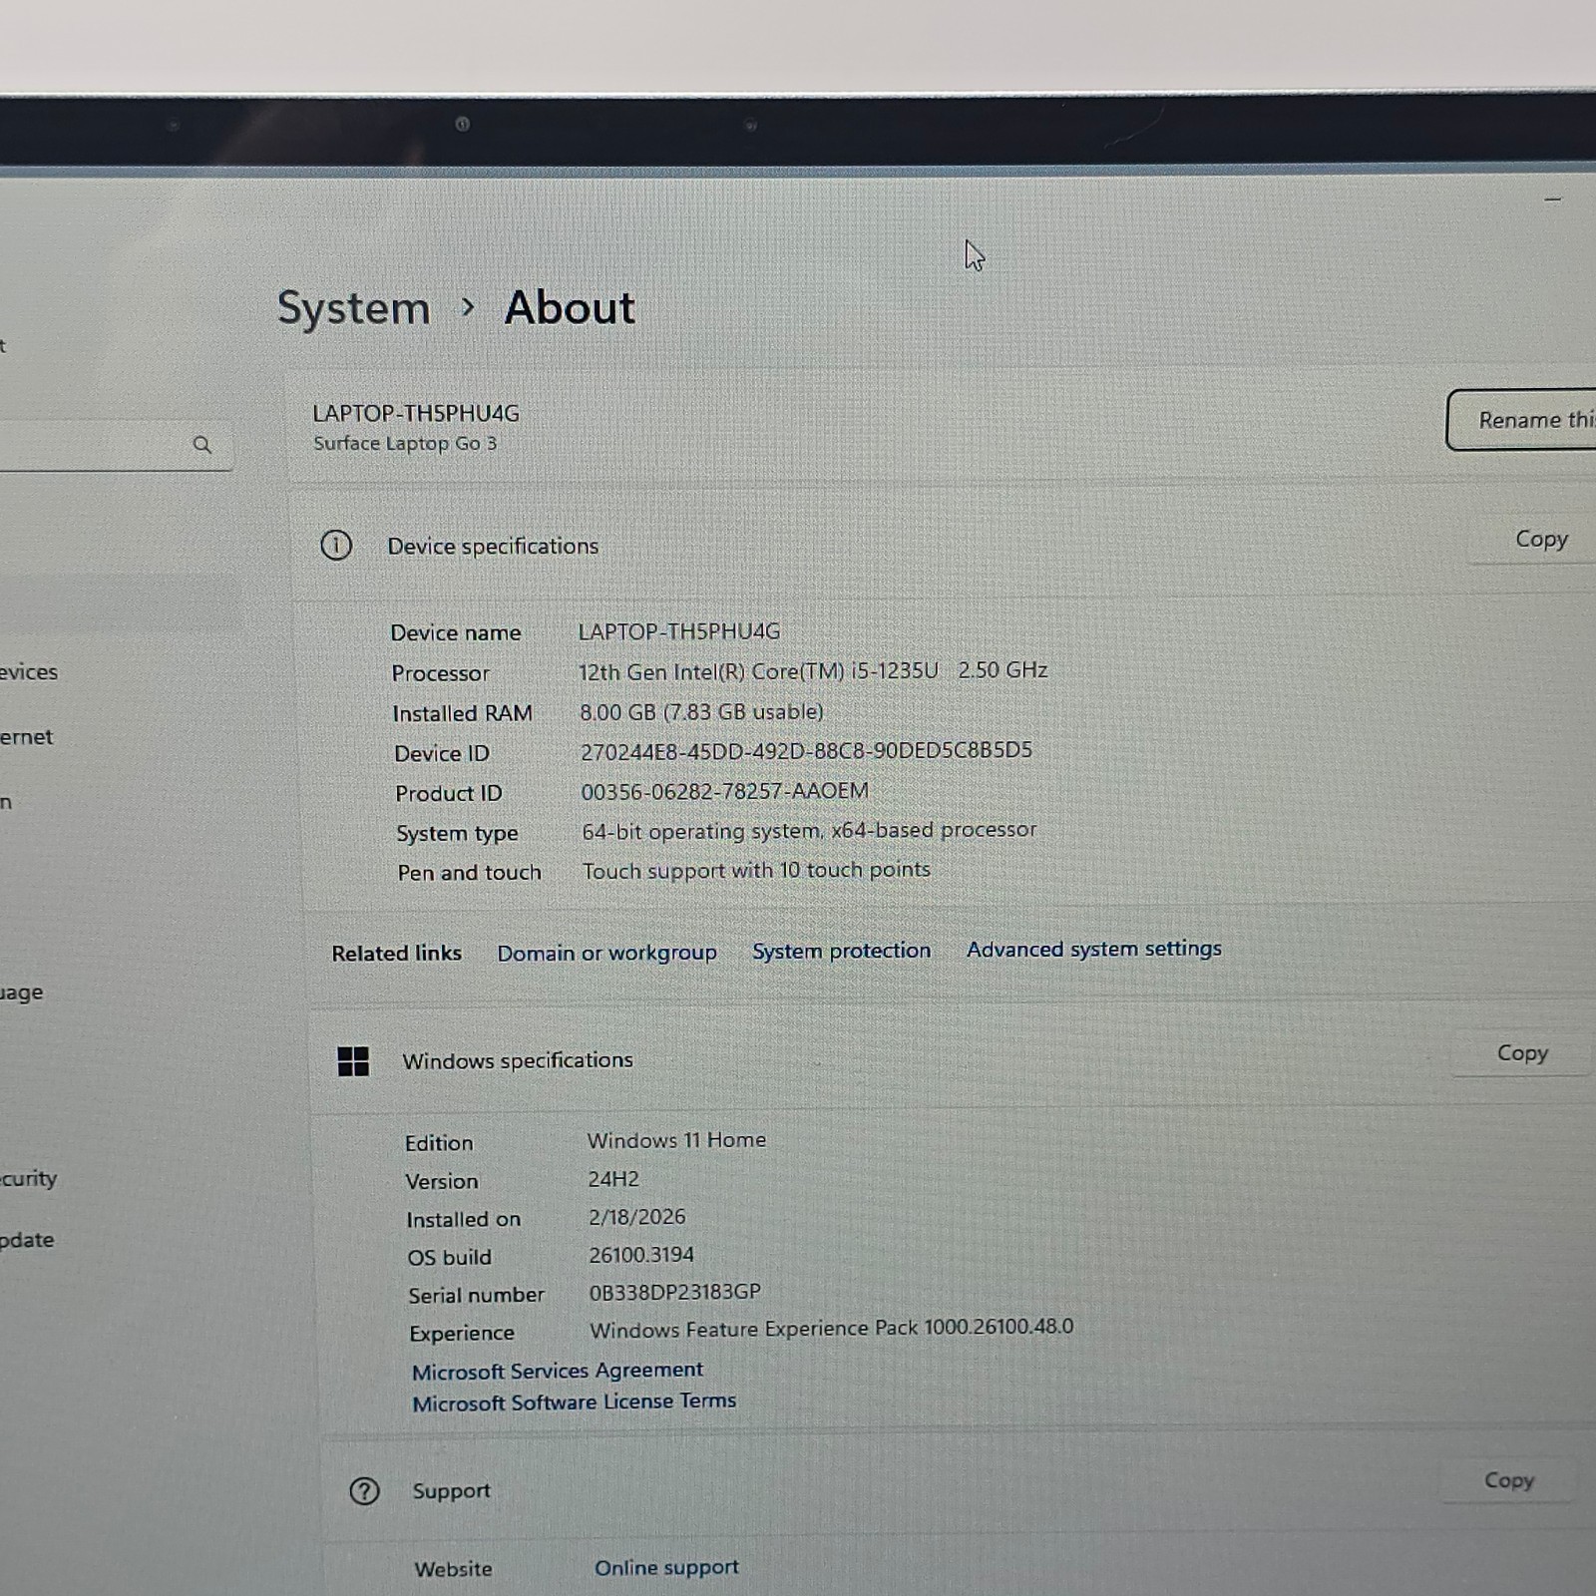The image size is (1596, 1596).
Task: Open Domain or workgroup link
Action: (606, 953)
